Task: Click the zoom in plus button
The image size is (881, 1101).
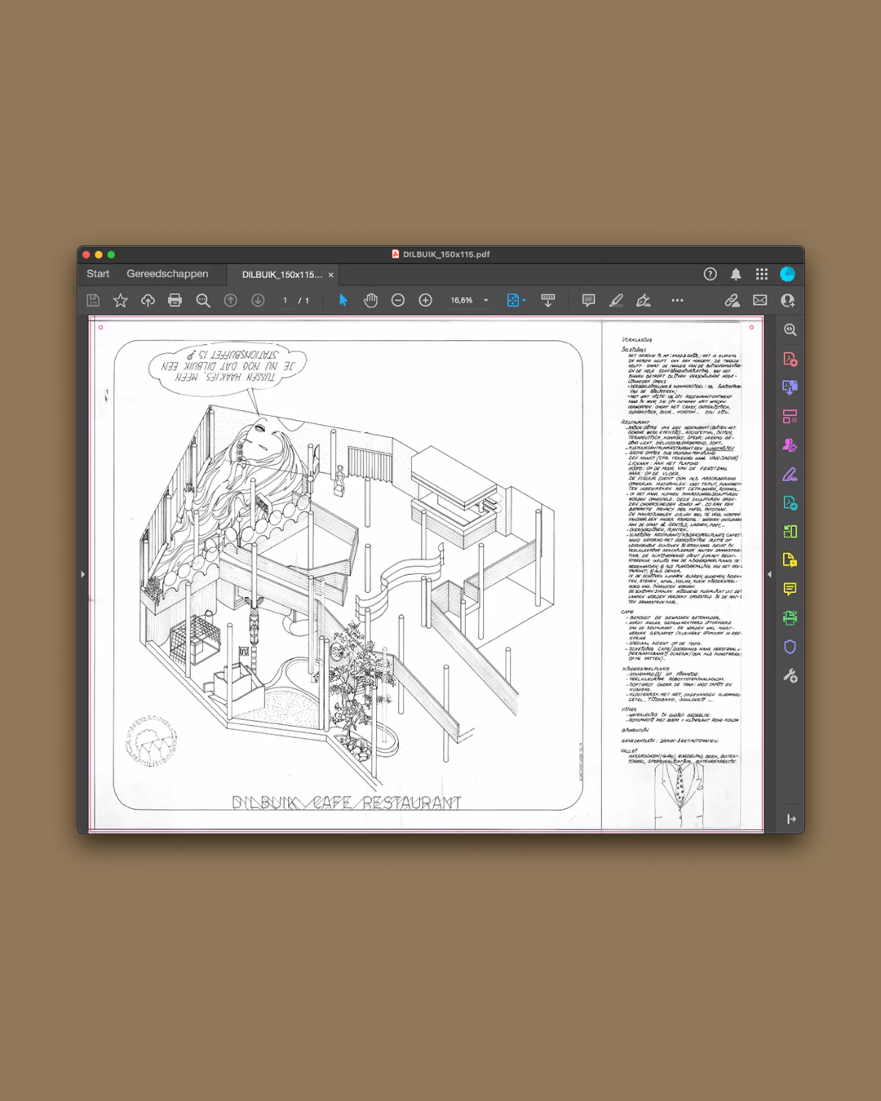Action: pyautogui.click(x=425, y=300)
